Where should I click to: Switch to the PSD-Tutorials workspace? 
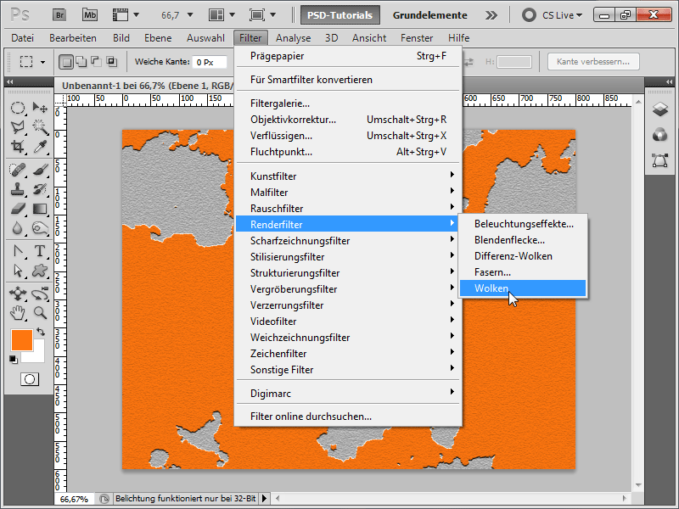[x=340, y=15]
